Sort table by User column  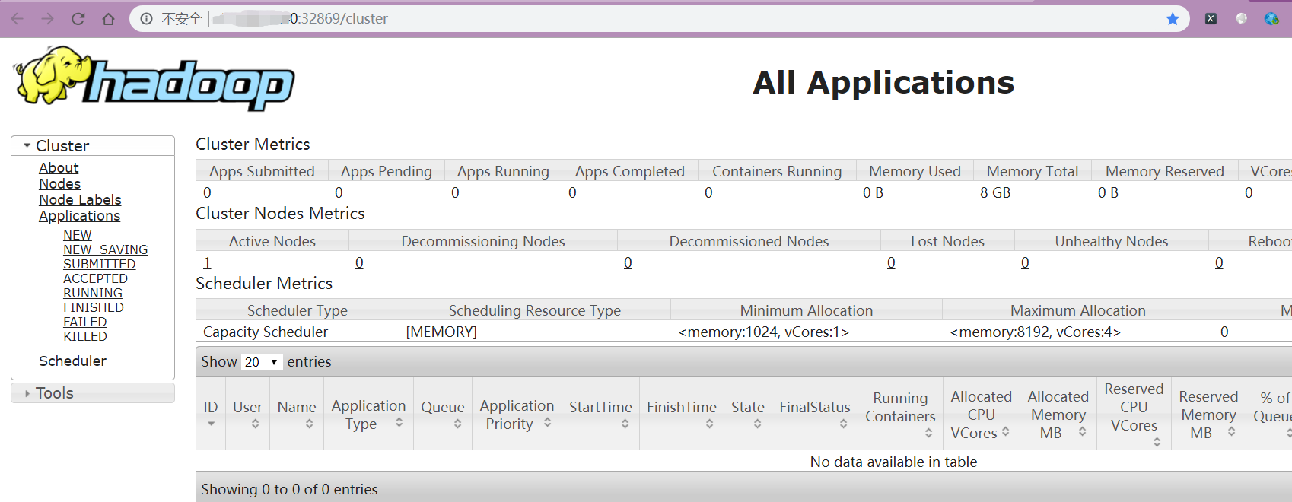(x=247, y=414)
